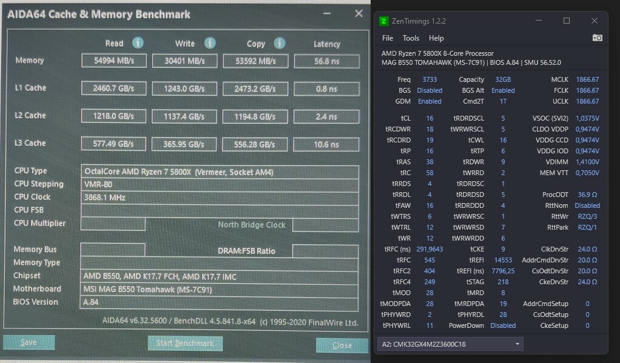
Task: Click the AIDA64 version footer text
Action: (x=230, y=322)
